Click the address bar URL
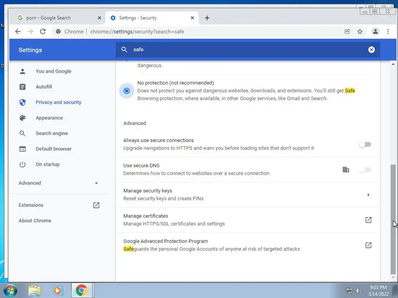The width and height of the screenshot is (398, 298). tap(137, 31)
